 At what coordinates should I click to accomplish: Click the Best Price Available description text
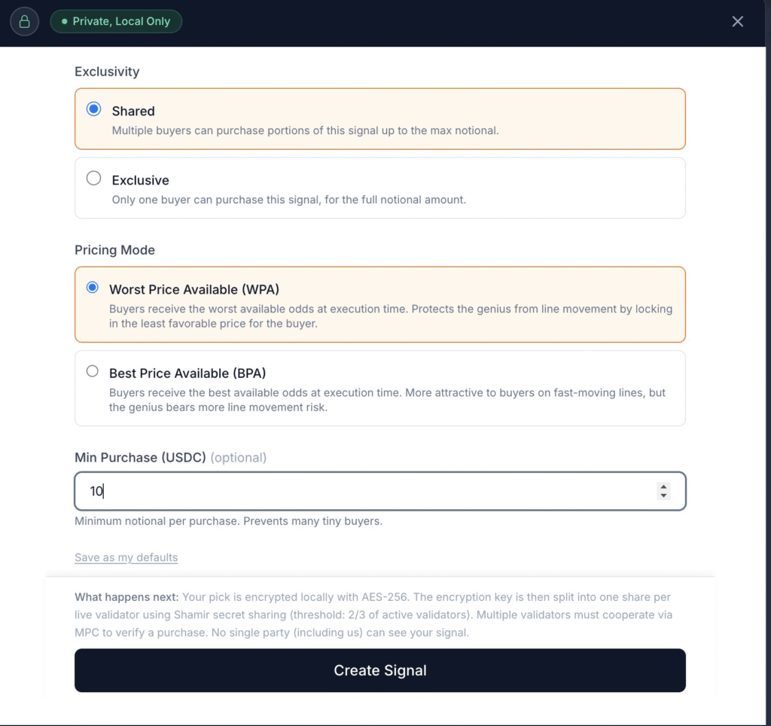point(387,400)
